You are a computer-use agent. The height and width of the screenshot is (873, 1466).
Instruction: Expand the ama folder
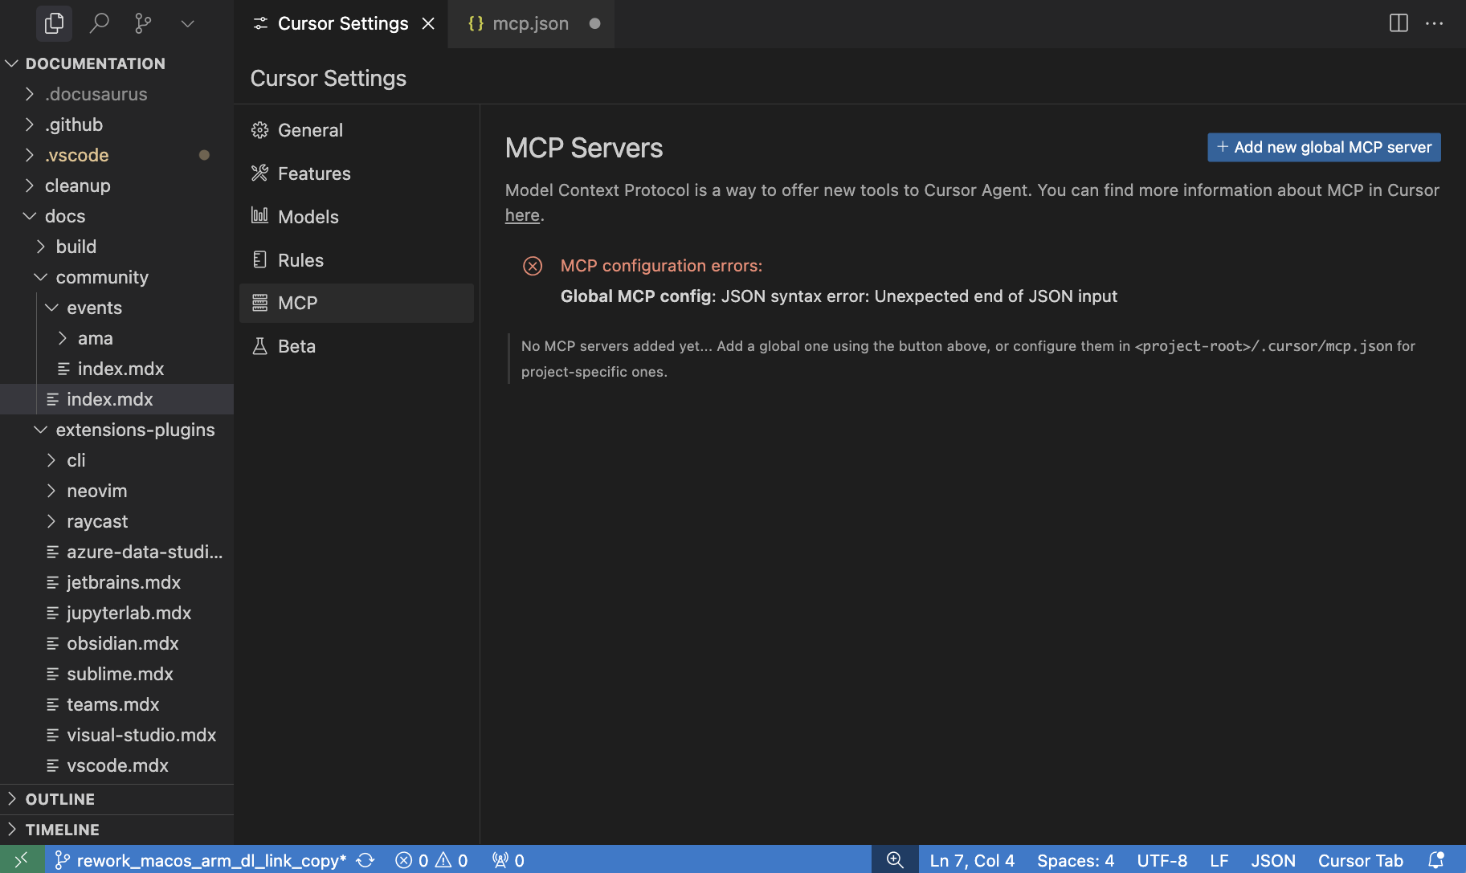117,338
